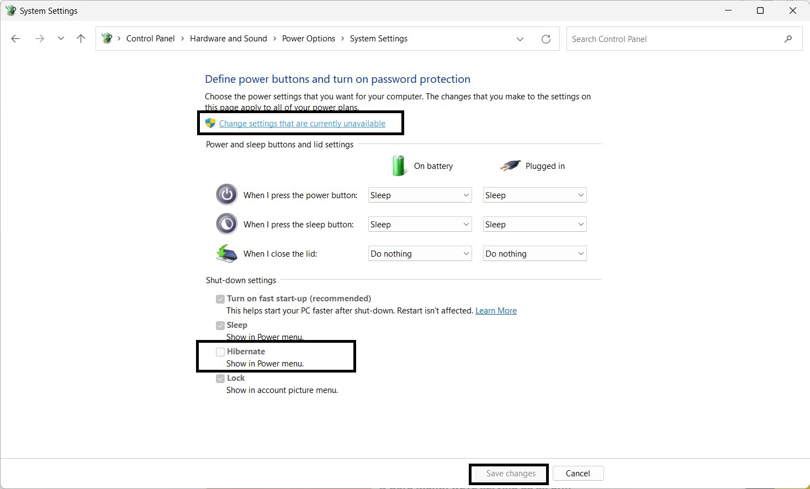Click the power button icon
The width and height of the screenshot is (810, 489).
click(x=226, y=195)
